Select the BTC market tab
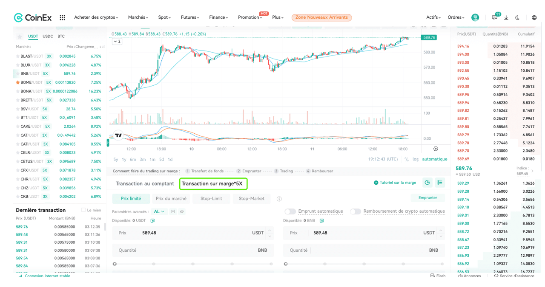The width and height of the screenshot is (545, 287). click(61, 37)
